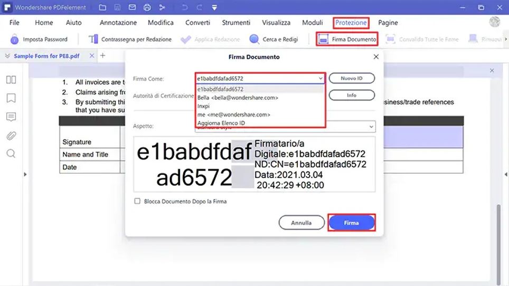The width and height of the screenshot is (509, 286).
Task: Click the Signature row label in form
Action: 77,142
